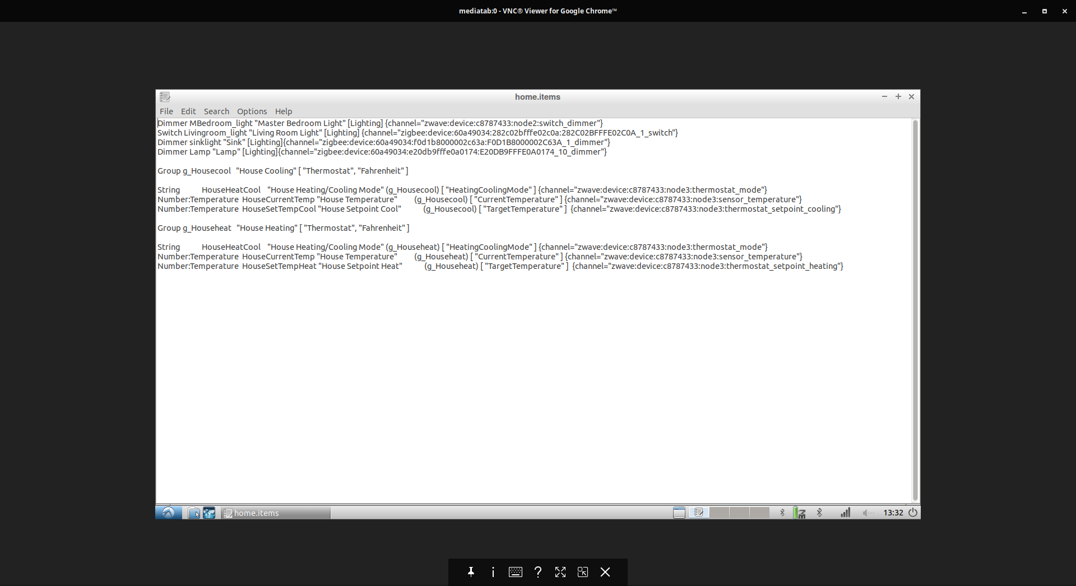Click the right Bluetooth tray icon
The height and width of the screenshot is (586, 1076).
819,513
